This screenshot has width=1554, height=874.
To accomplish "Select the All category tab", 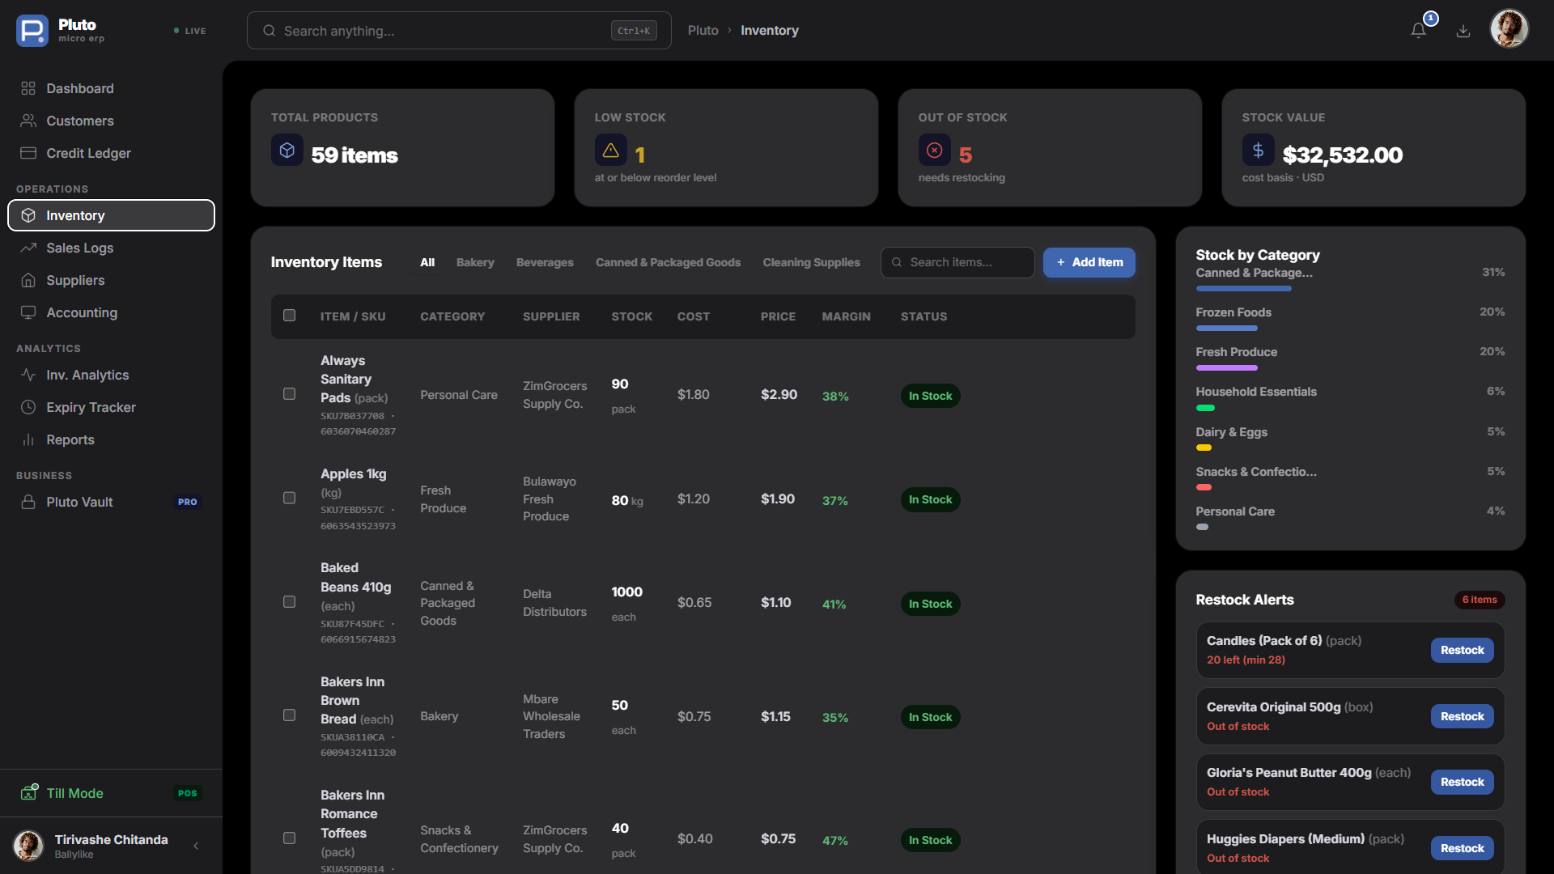I will tap(427, 262).
